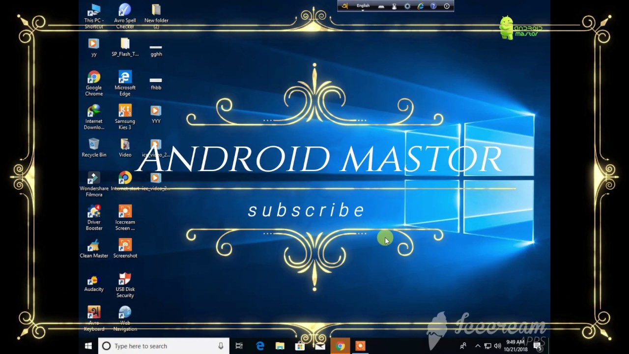Screen dimensions: 629x354
Task: Open the Windows Start menu
Action: coord(88,346)
